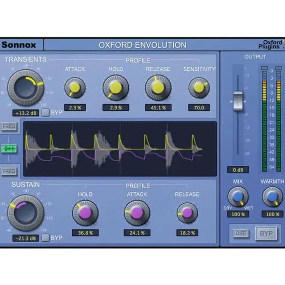285x285 pixels.
Task: Enable the upper FREQ button for transients
Action: 9,126
